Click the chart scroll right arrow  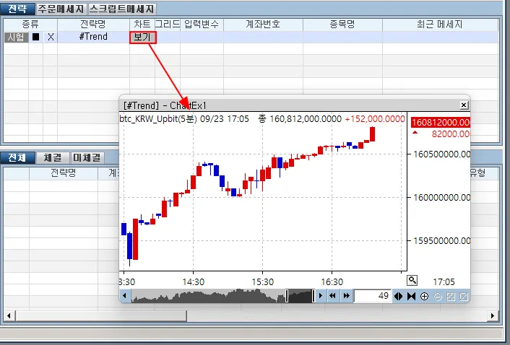point(321,296)
